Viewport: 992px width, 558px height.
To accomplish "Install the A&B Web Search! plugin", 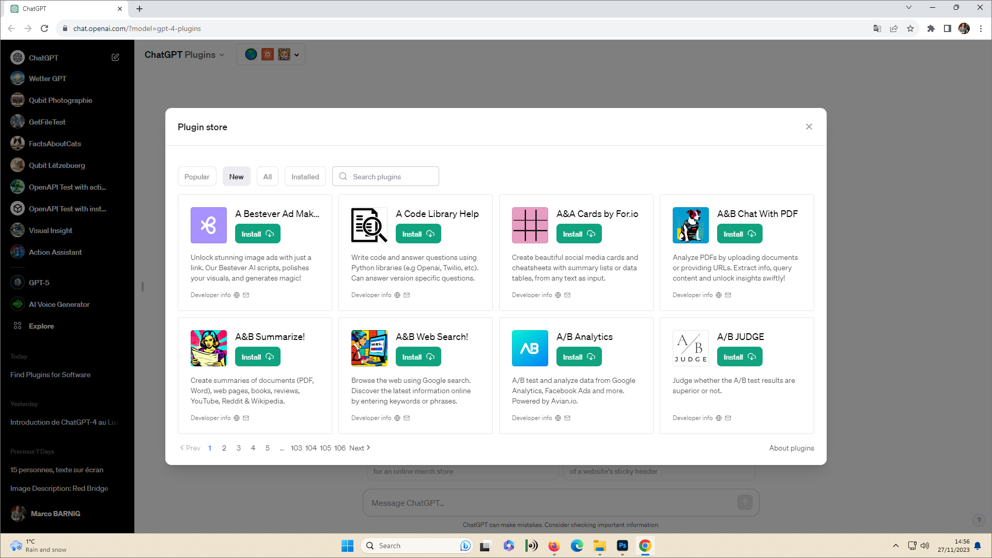I will point(419,357).
